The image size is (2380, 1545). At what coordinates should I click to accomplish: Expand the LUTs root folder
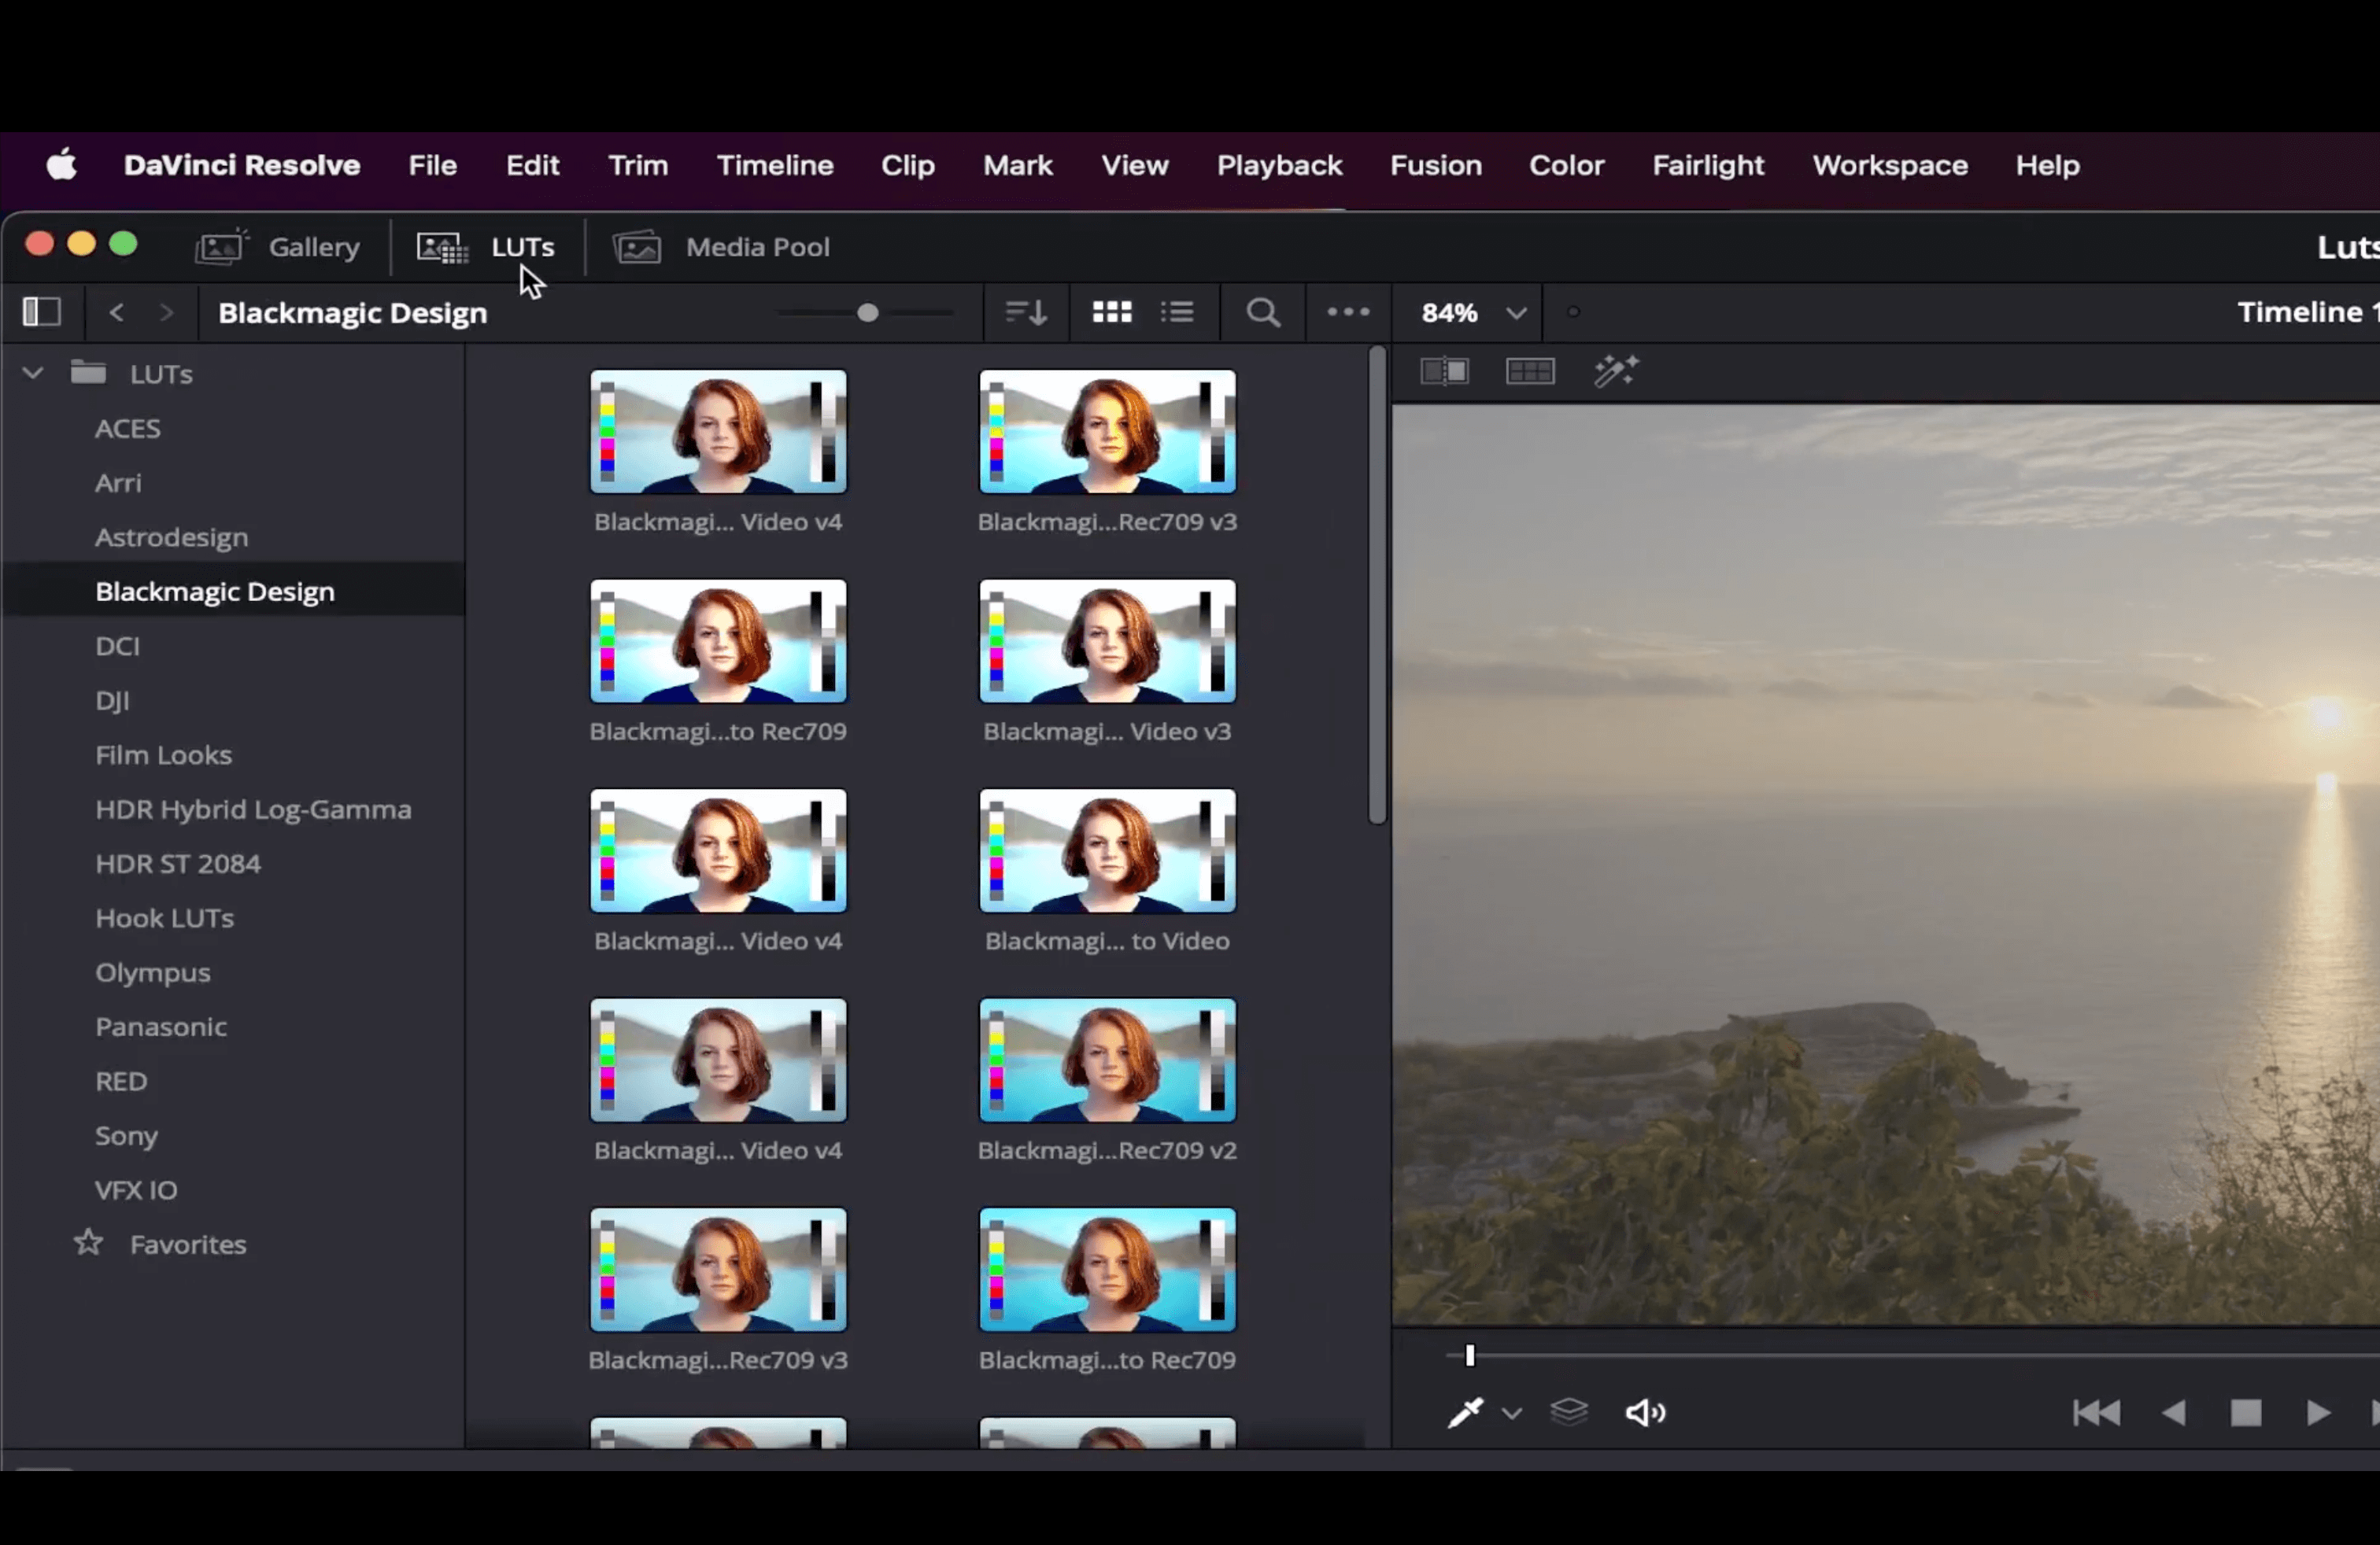pos(33,373)
